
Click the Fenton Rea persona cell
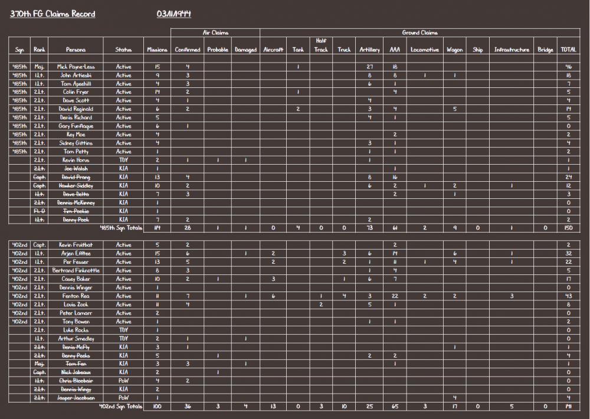point(76,296)
